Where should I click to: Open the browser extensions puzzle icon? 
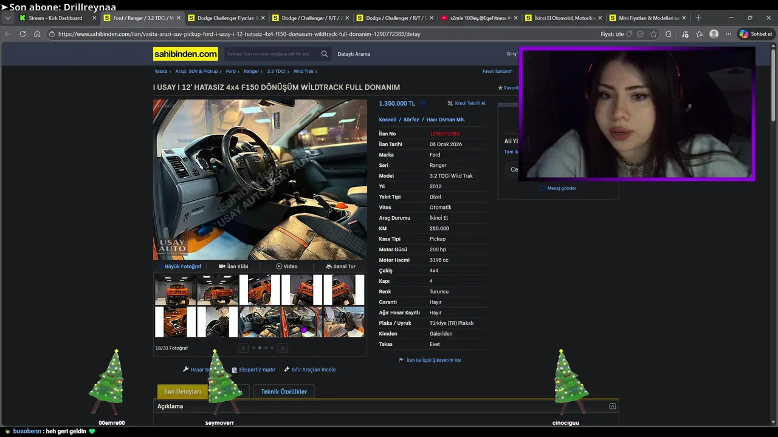pos(669,34)
